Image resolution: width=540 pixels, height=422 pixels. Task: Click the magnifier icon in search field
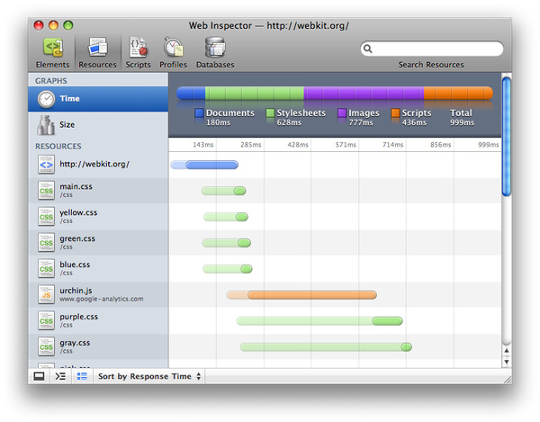[368, 49]
